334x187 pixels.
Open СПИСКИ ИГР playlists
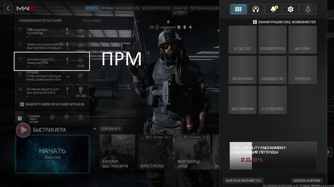pos(111,129)
